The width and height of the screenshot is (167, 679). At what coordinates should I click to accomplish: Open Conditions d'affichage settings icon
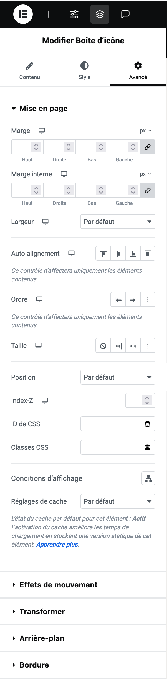(x=148, y=478)
